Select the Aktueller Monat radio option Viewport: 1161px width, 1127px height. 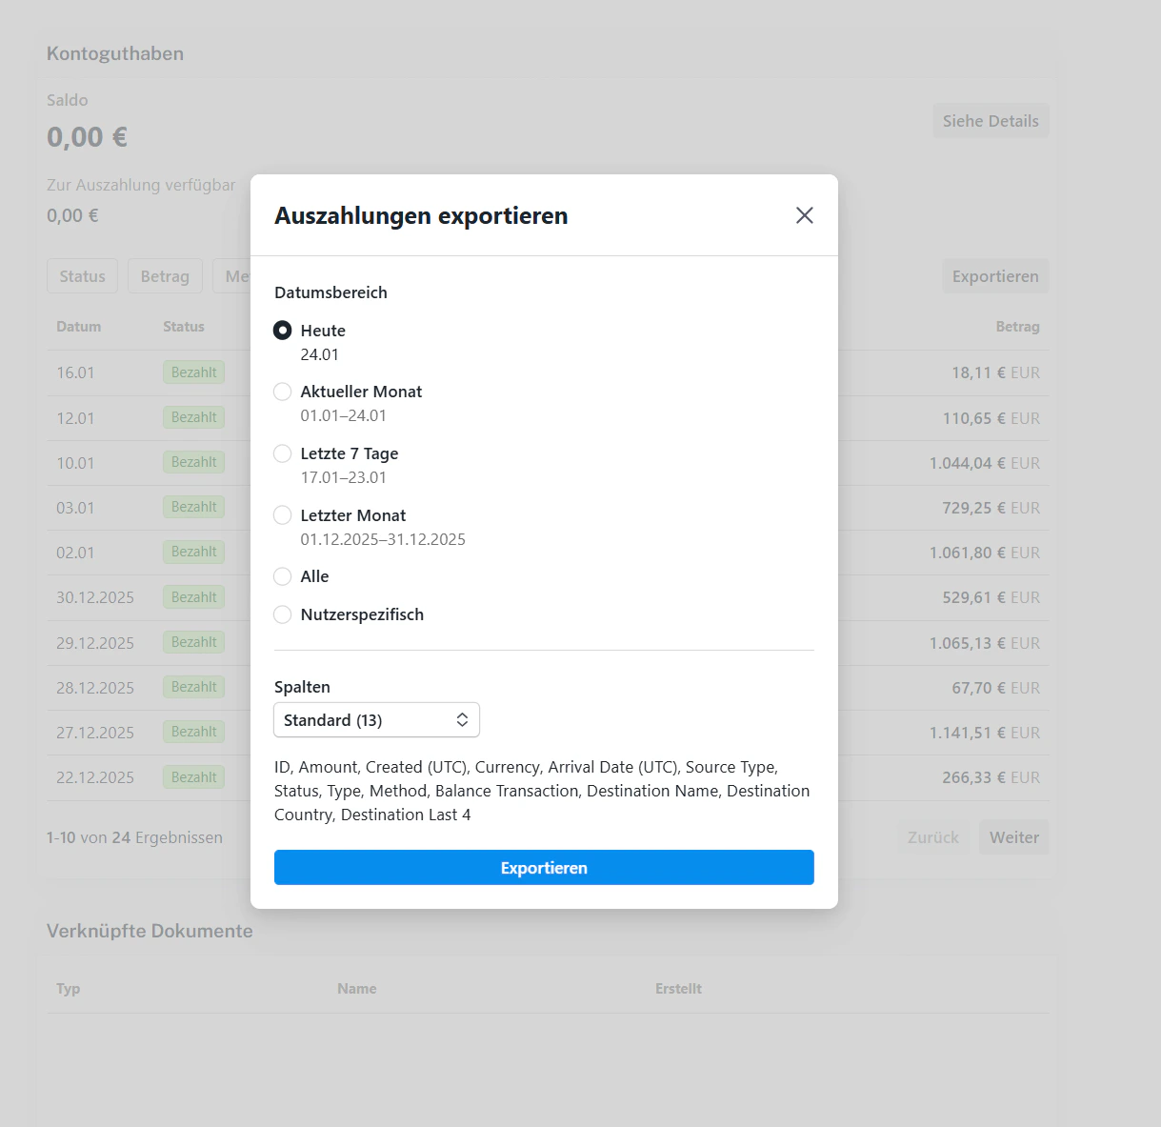[x=282, y=392]
